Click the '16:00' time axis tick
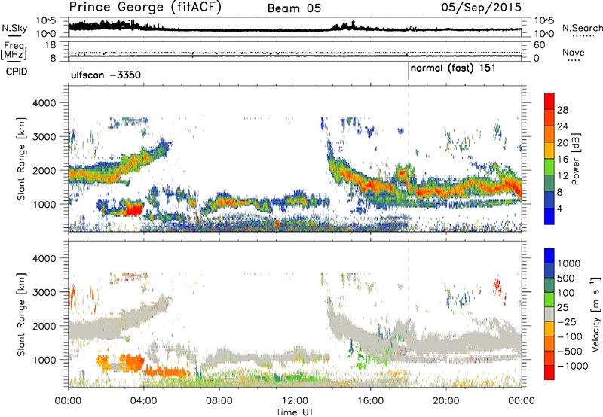 coord(370,401)
